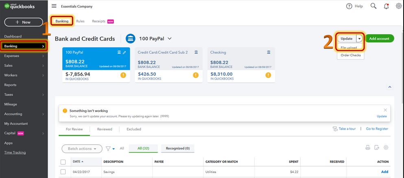Click the Update link in the alert banner
This screenshot has width=404, height=178.
[382, 116]
